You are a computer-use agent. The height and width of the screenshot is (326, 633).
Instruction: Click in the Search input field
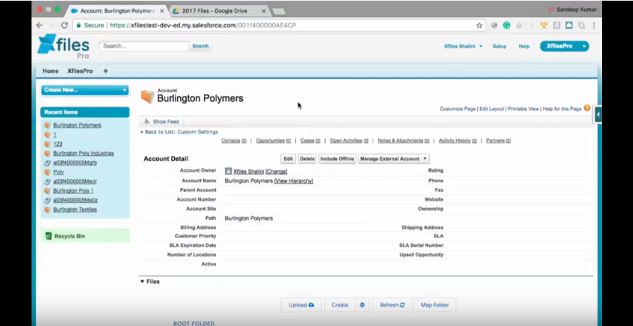click(144, 46)
